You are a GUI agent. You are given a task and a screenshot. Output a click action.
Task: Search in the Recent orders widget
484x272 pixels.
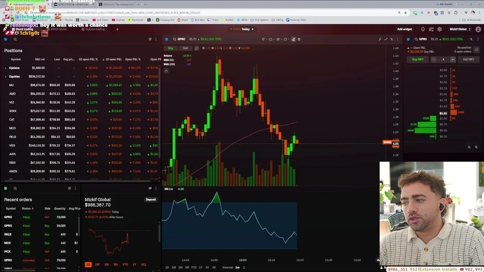point(15,188)
